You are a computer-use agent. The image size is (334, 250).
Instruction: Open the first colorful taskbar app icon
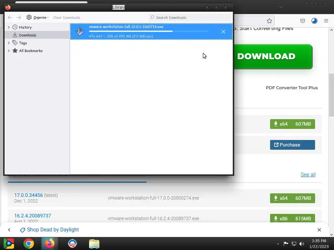point(9,243)
